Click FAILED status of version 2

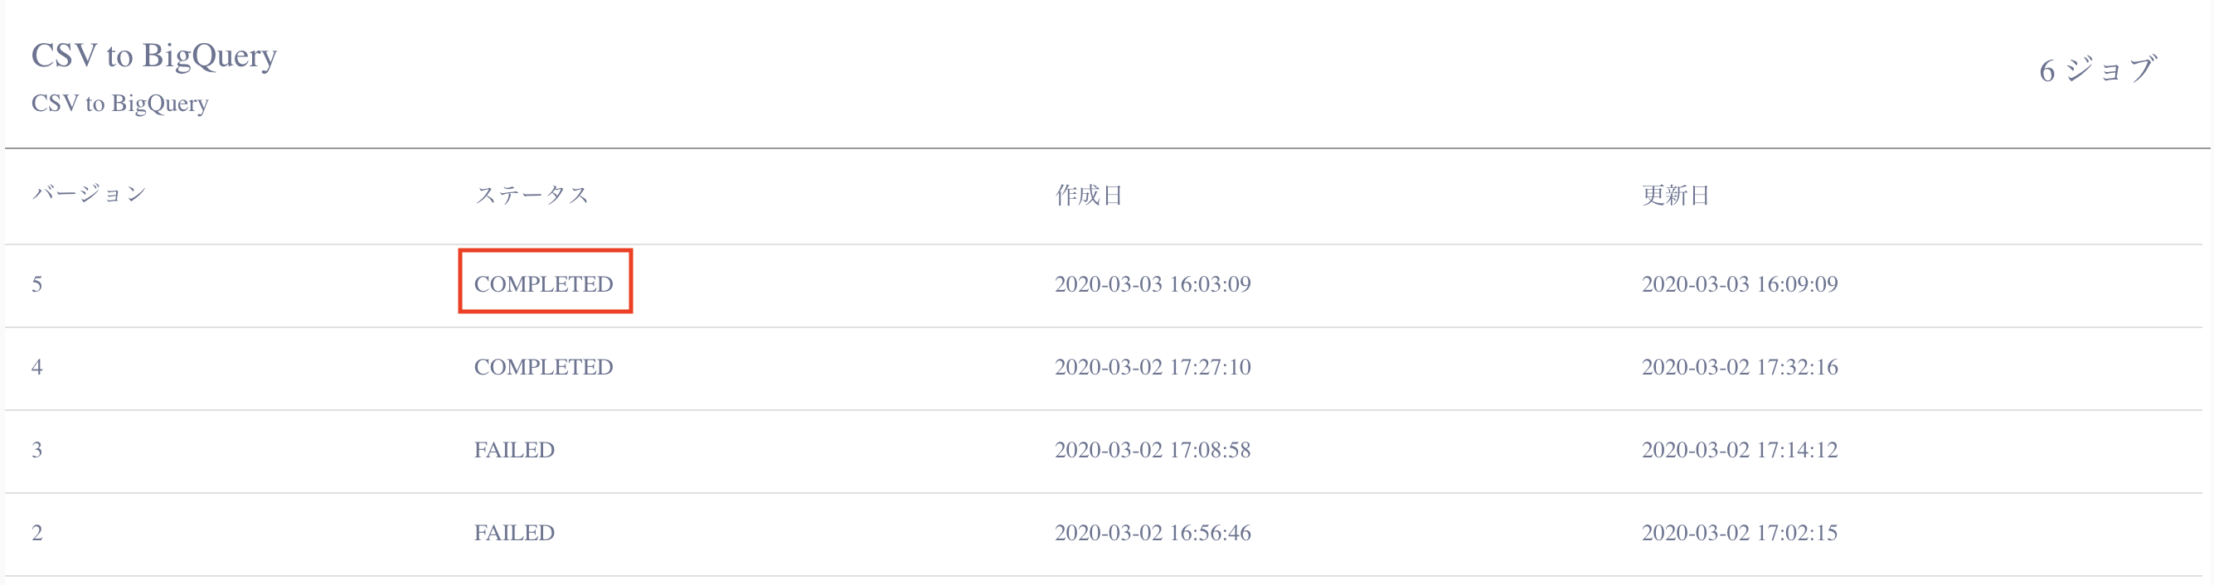[x=514, y=534]
